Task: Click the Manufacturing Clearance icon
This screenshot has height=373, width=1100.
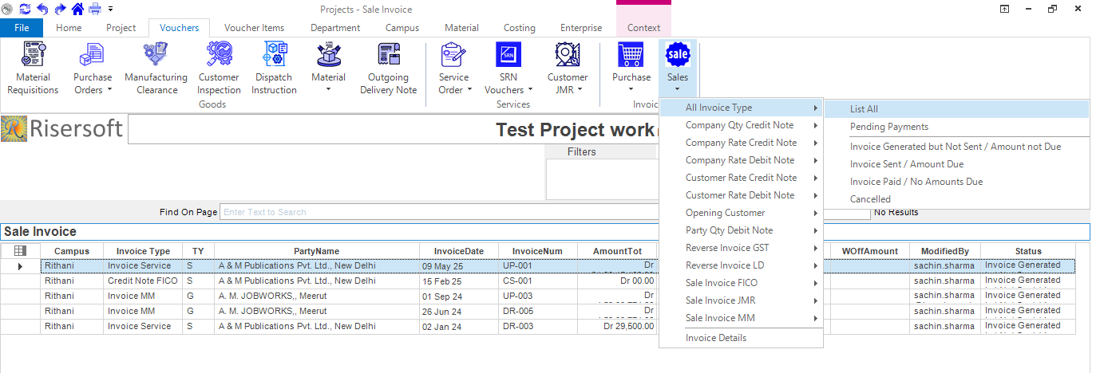Action: tap(156, 56)
